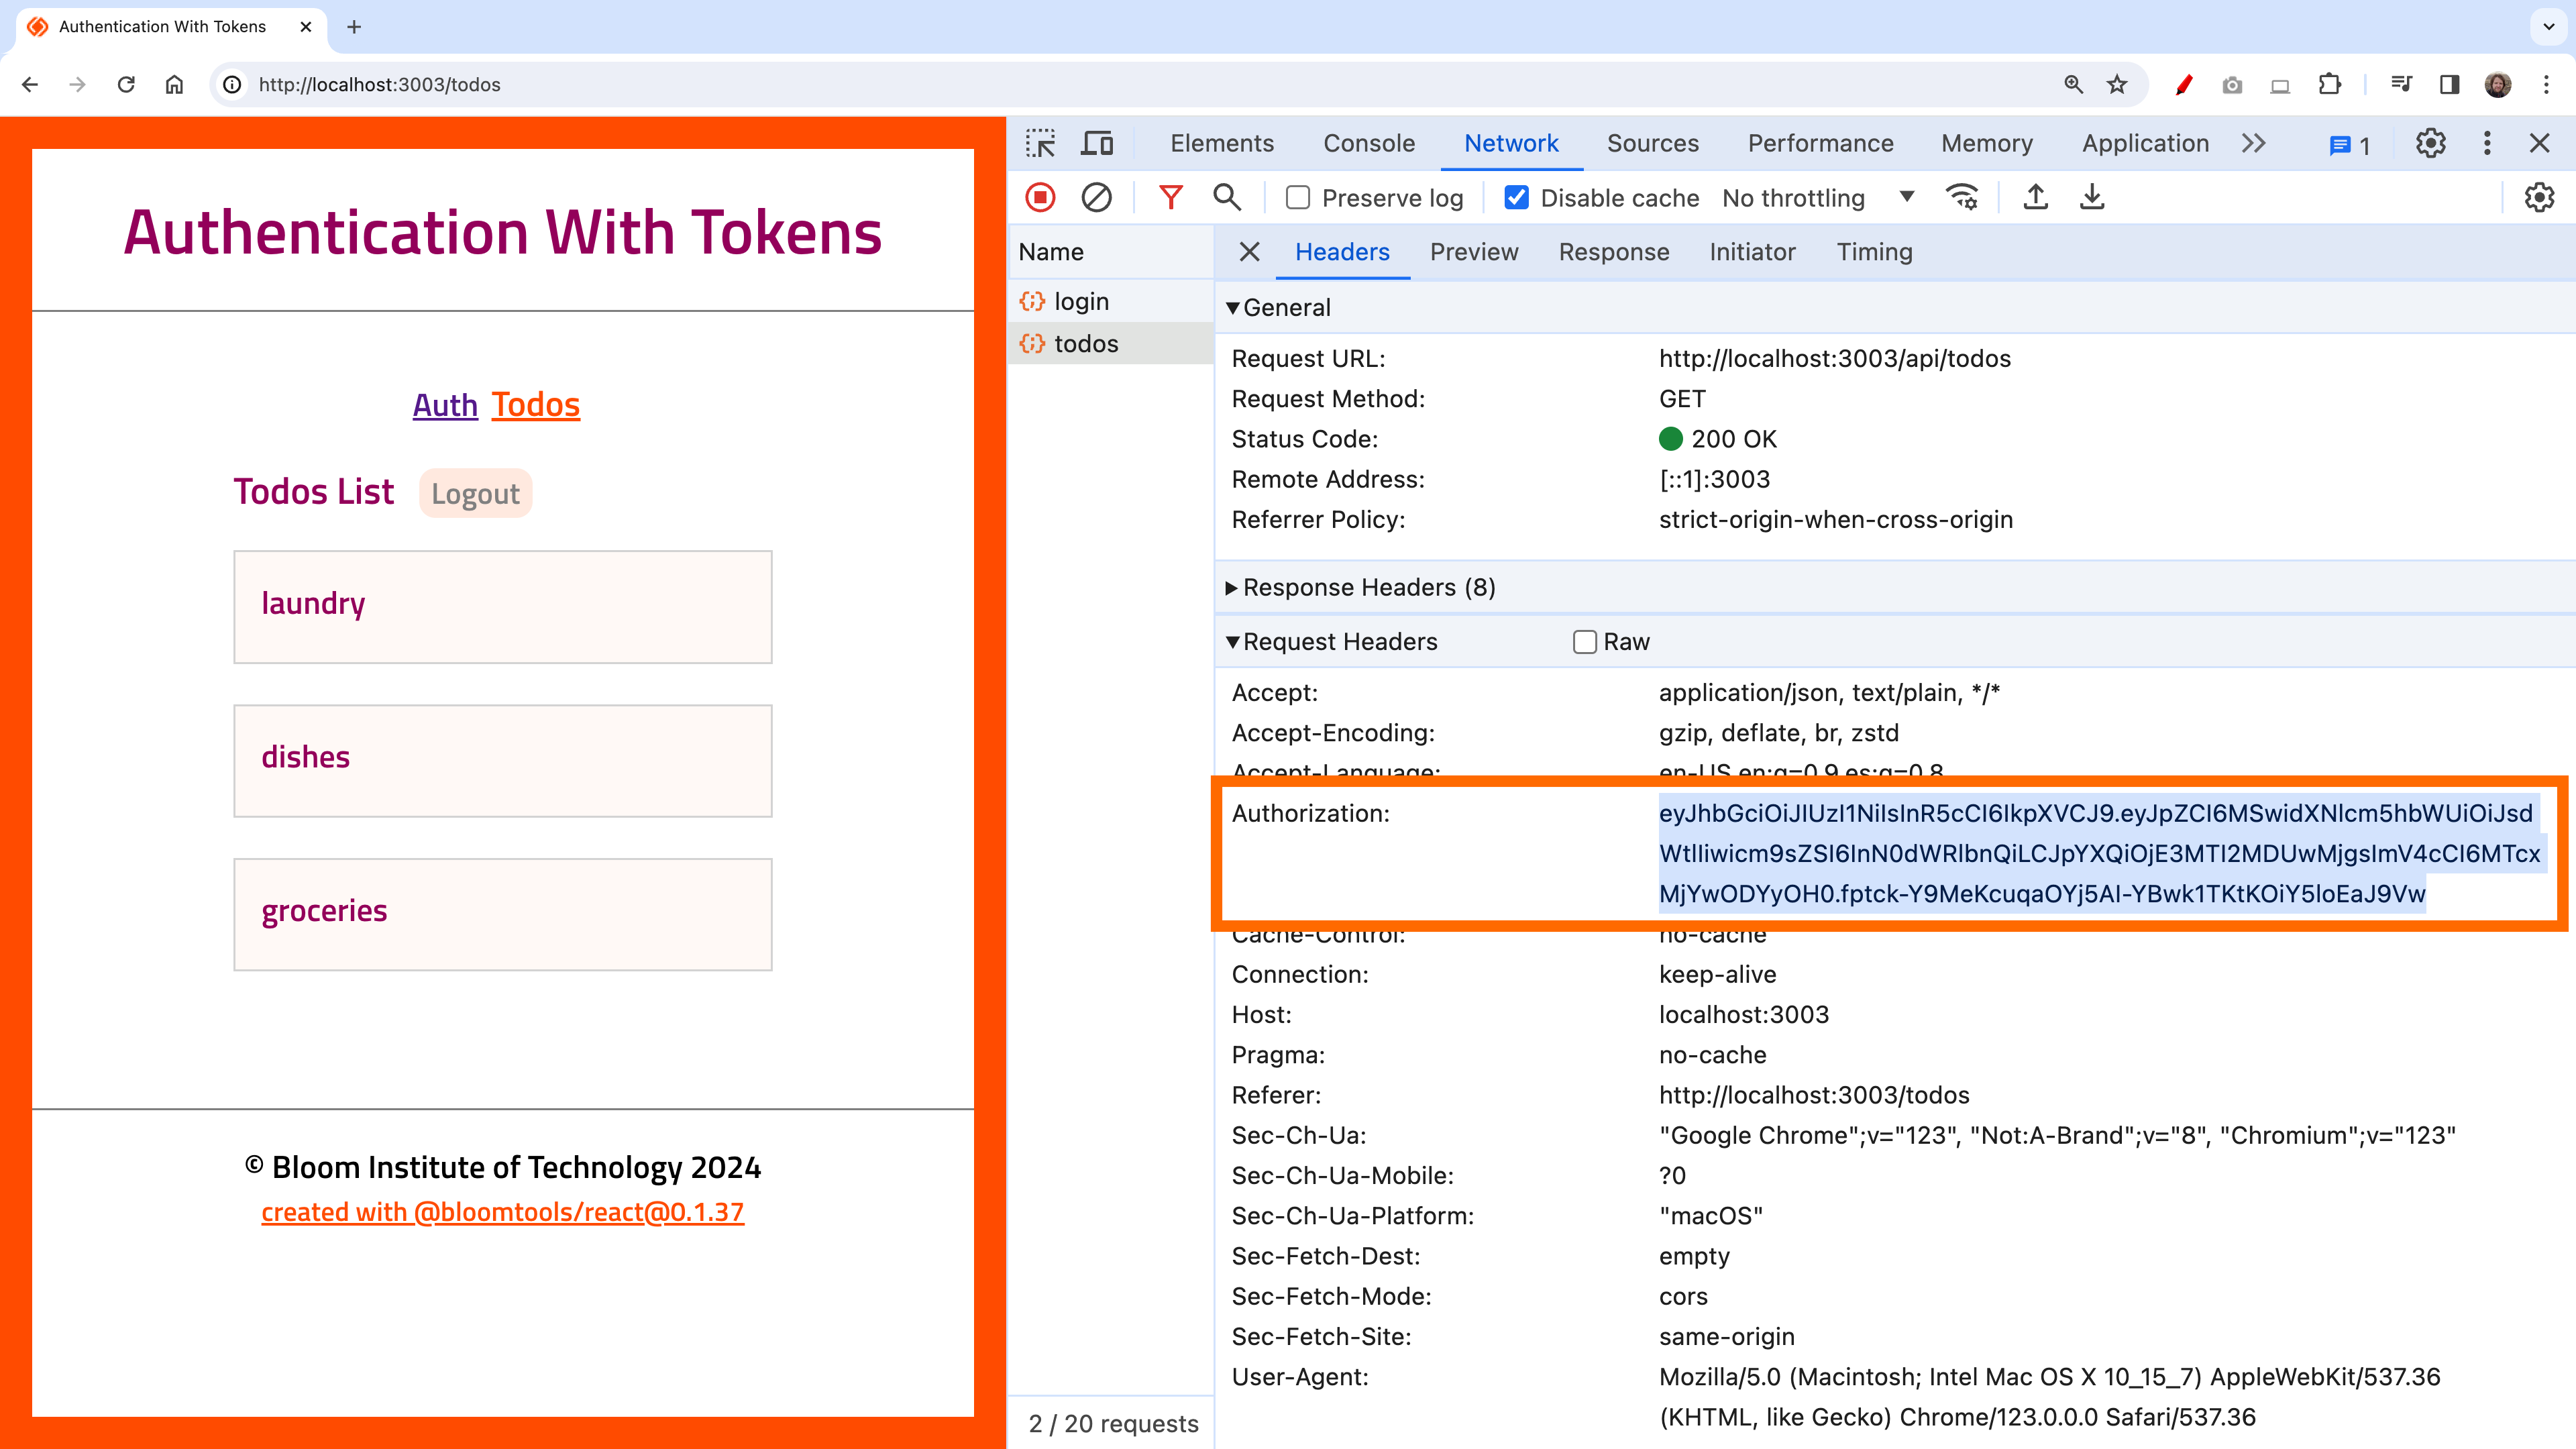Select the todos request in the list

[x=1086, y=343]
